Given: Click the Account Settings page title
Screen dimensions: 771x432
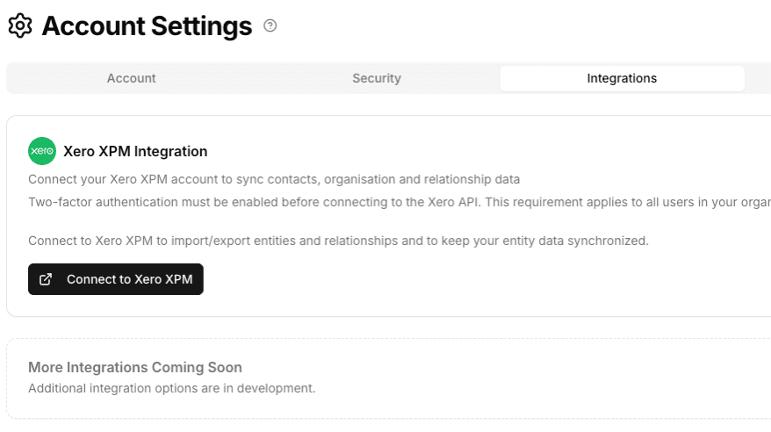Looking at the screenshot, I should (x=147, y=26).
